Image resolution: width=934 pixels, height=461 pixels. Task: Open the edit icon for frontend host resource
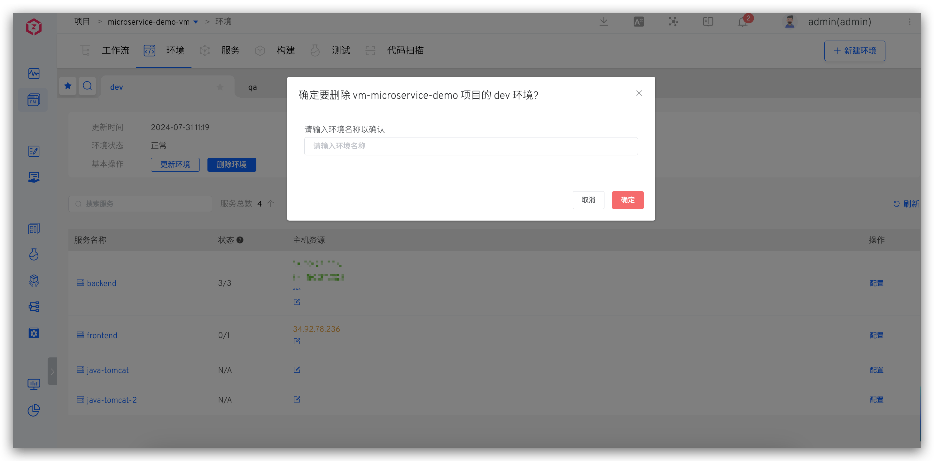click(x=297, y=341)
